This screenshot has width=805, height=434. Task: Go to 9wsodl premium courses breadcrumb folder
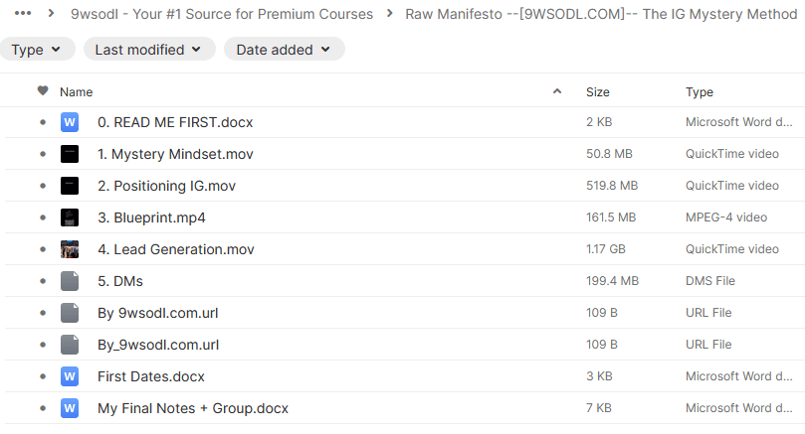coord(222,14)
